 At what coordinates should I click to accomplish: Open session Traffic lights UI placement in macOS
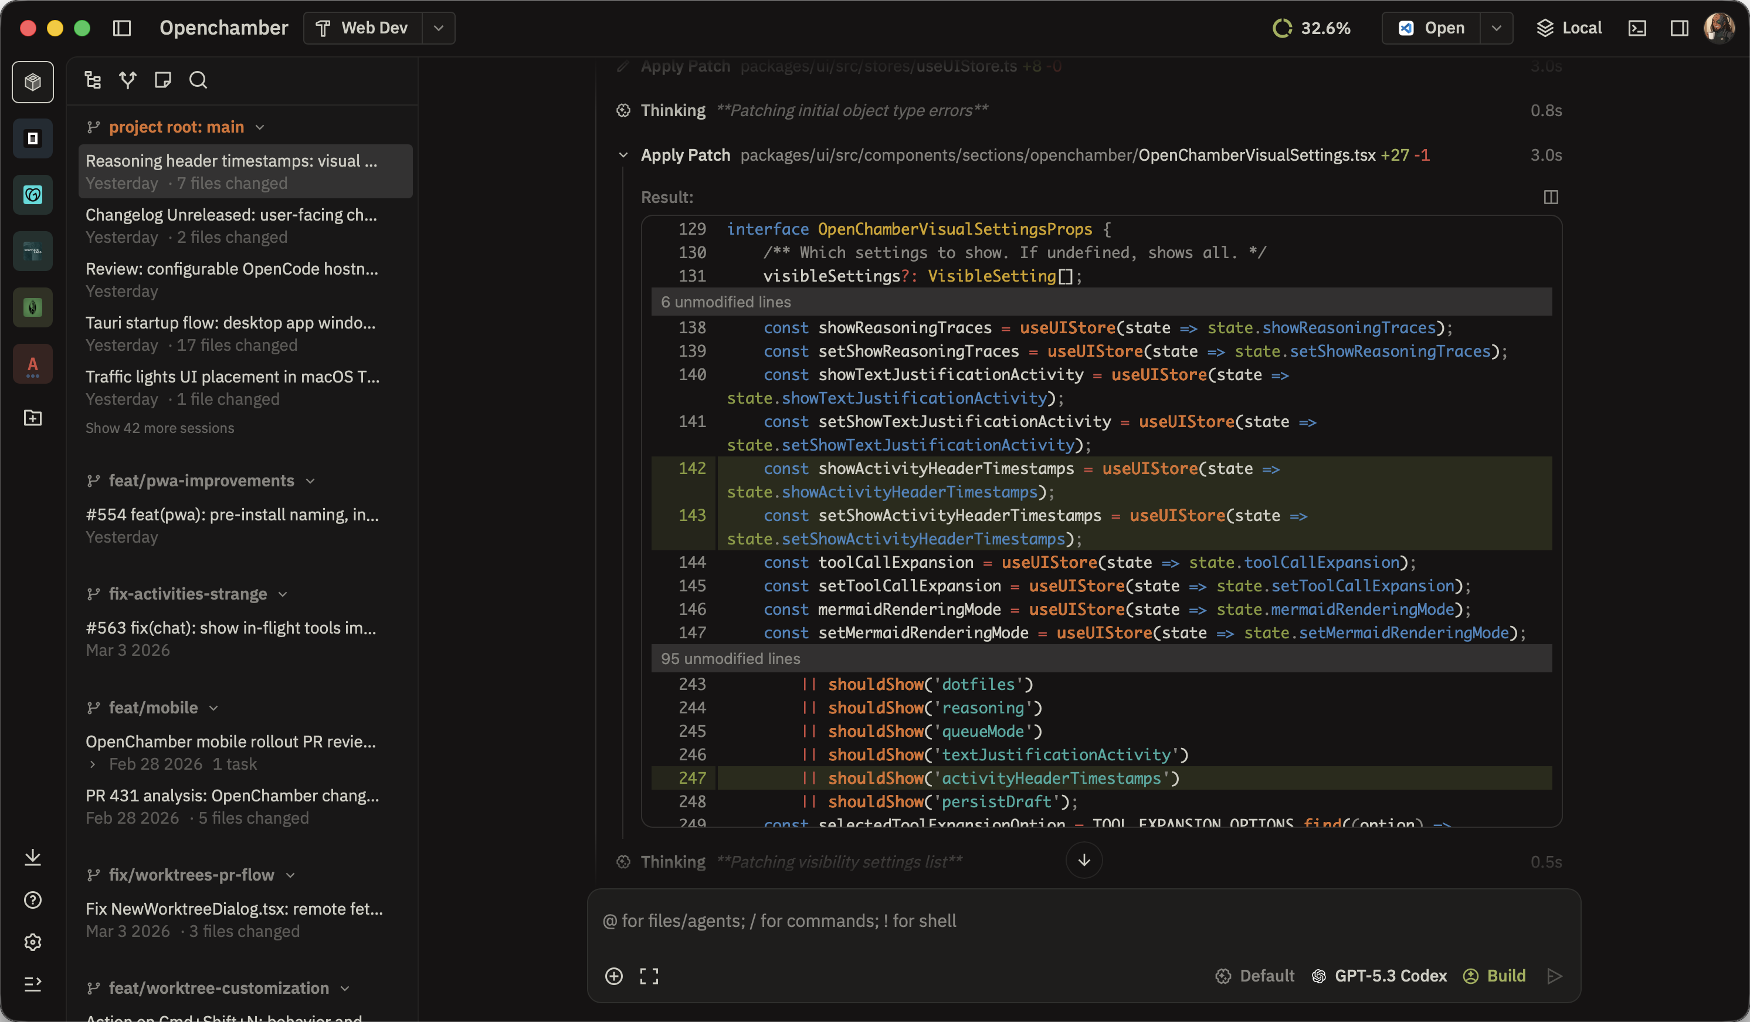click(x=245, y=388)
